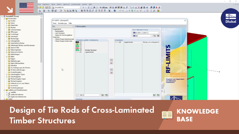Open the Datei menu in RF-LIMITS

pyautogui.click(x=55, y=23)
